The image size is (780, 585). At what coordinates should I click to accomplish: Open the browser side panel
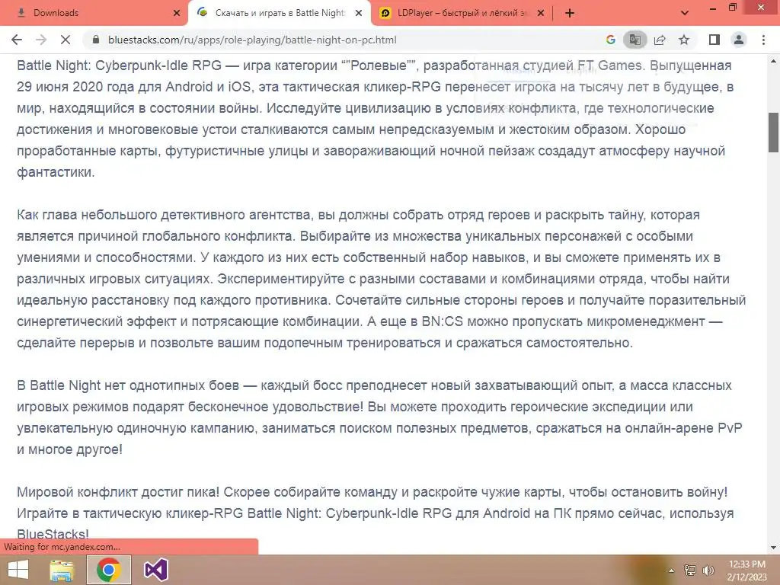(x=714, y=40)
